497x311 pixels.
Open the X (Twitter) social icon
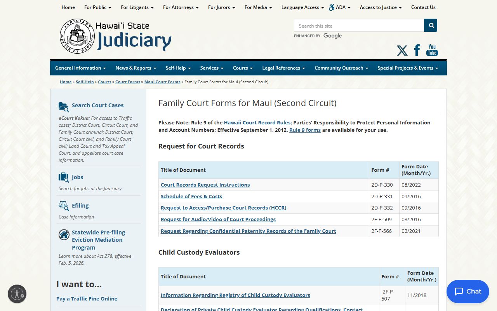[x=402, y=50]
